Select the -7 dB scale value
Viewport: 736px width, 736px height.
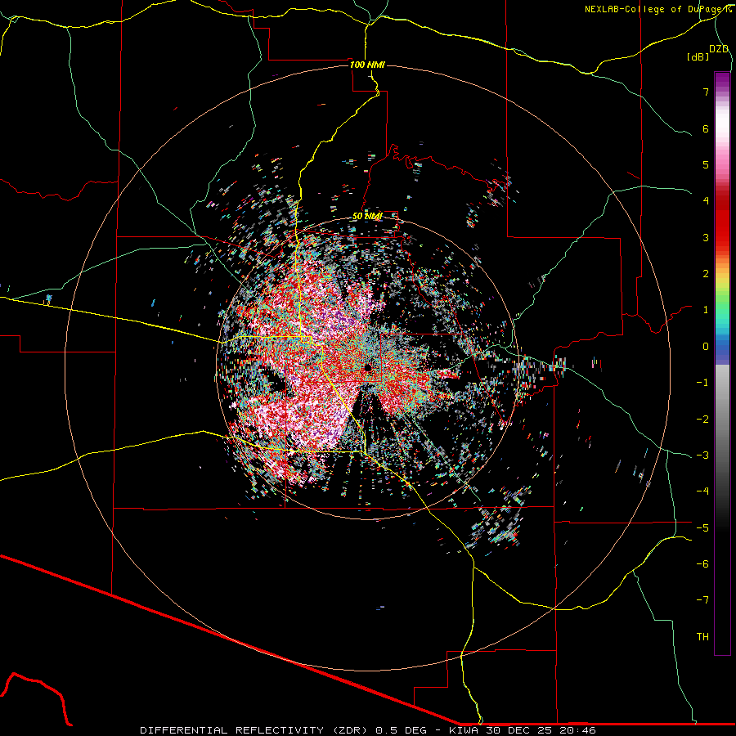tap(702, 600)
